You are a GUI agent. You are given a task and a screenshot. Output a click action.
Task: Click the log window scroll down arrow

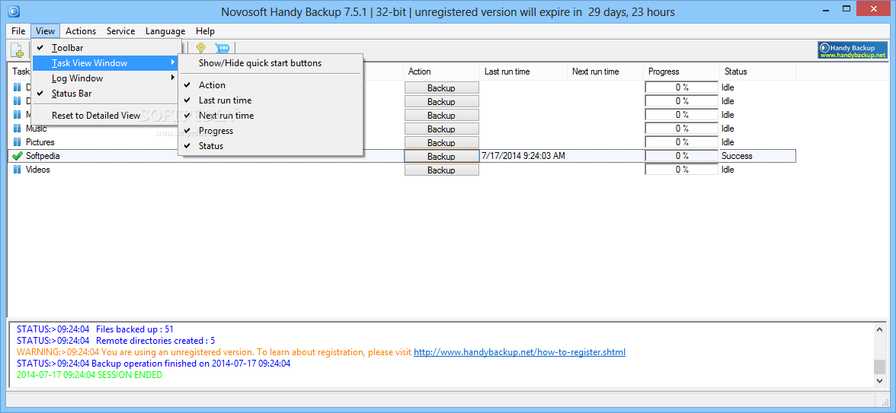tap(879, 380)
